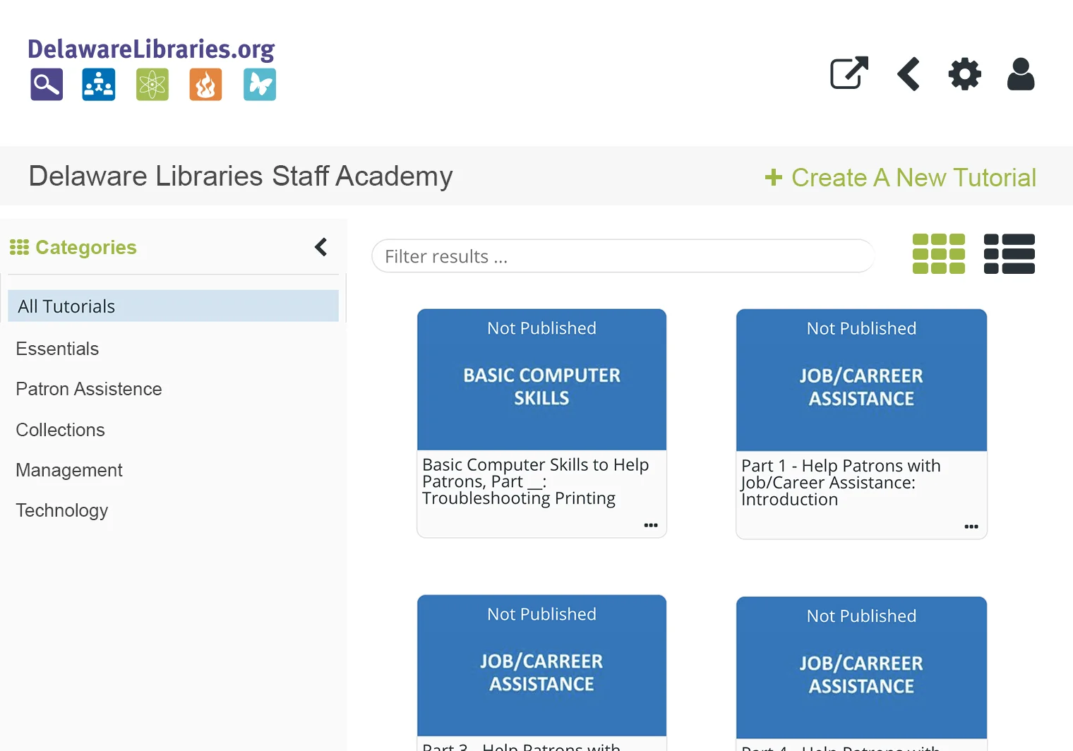Collapse the Categories sidebar with the chevron
Viewport: 1073px width, 751px height.
[x=321, y=247]
